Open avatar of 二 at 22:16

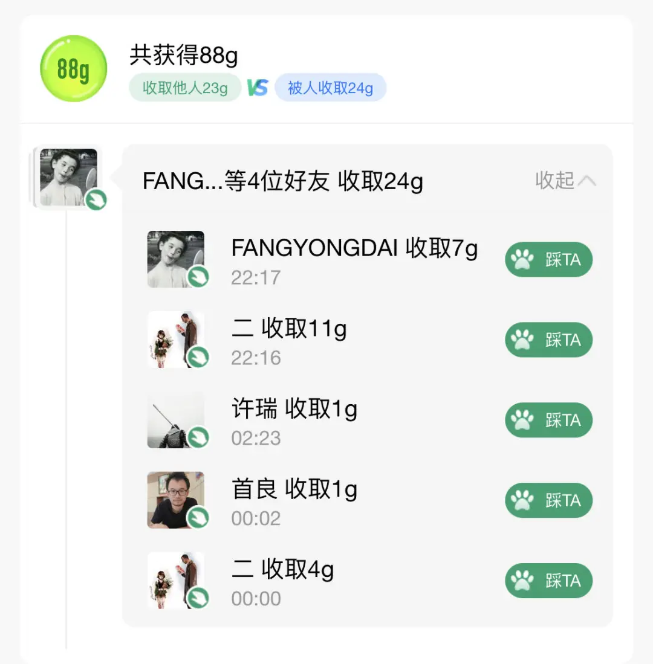[x=175, y=339]
